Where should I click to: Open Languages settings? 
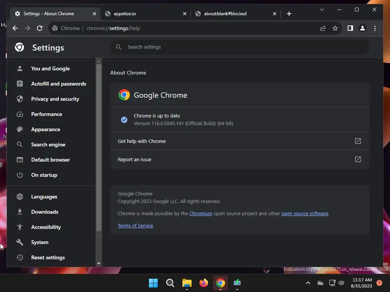point(51,197)
